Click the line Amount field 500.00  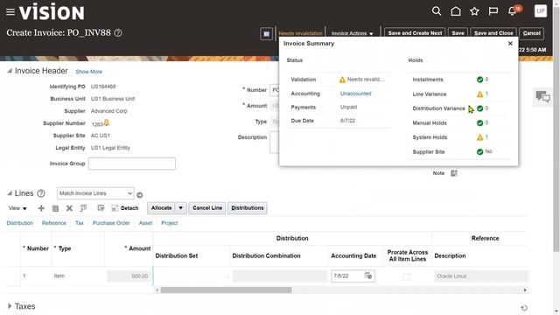pos(129,276)
